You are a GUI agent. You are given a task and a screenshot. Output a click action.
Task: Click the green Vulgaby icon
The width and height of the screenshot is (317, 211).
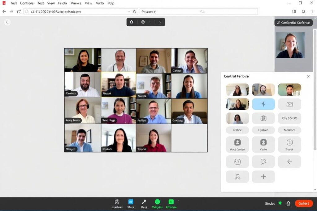(157, 204)
